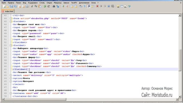Collapse the option fold at line 65

click(x=11, y=81)
